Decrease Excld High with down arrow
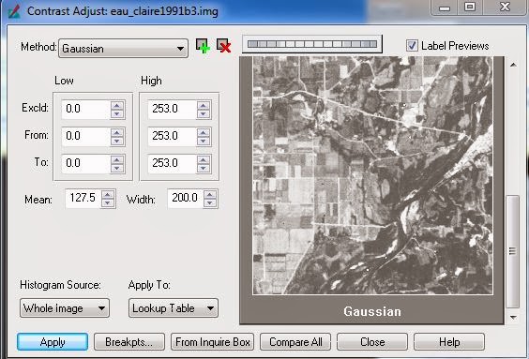 (204, 113)
